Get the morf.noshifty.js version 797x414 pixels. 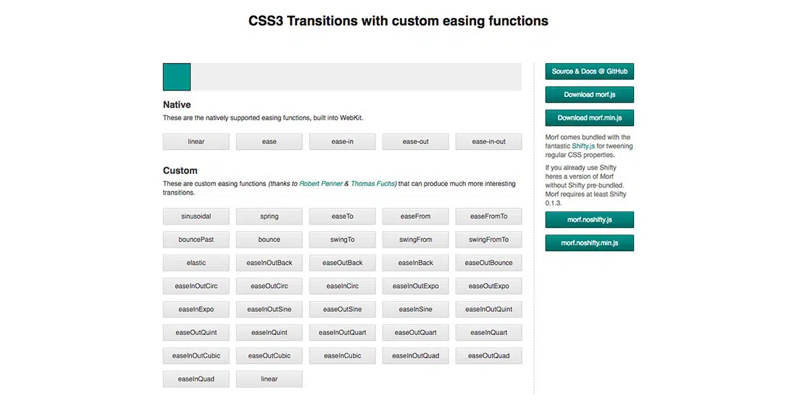(589, 219)
